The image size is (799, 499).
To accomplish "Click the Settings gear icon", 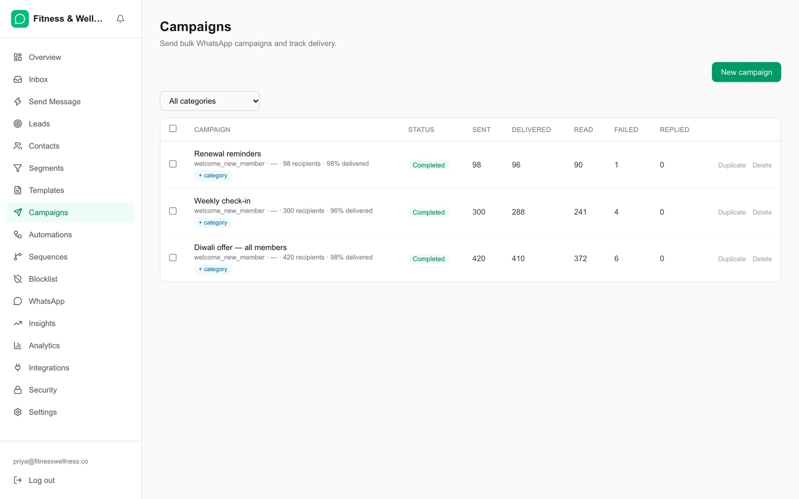I will 18,413.
